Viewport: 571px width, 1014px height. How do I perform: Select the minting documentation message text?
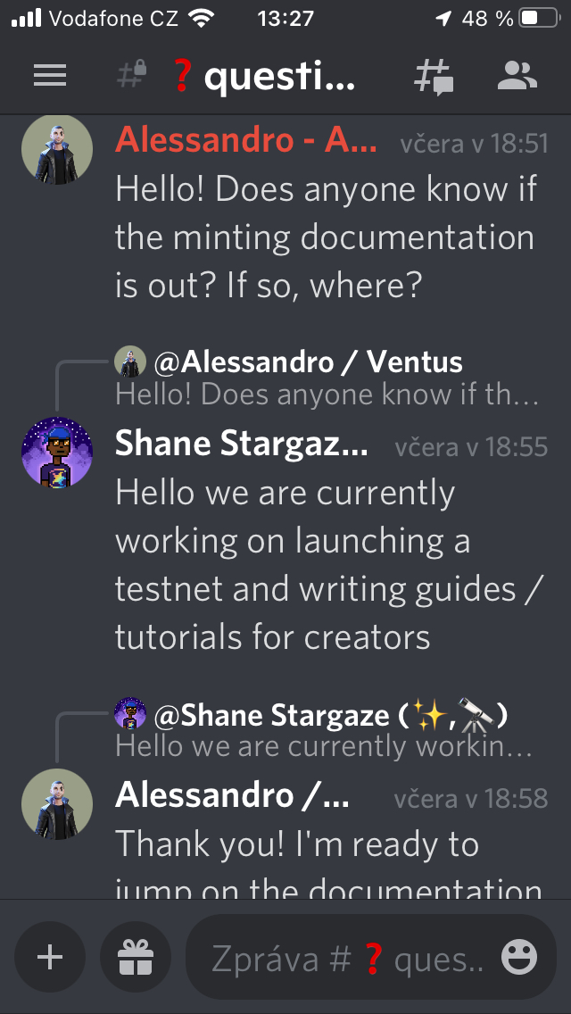[x=326, y=237]
